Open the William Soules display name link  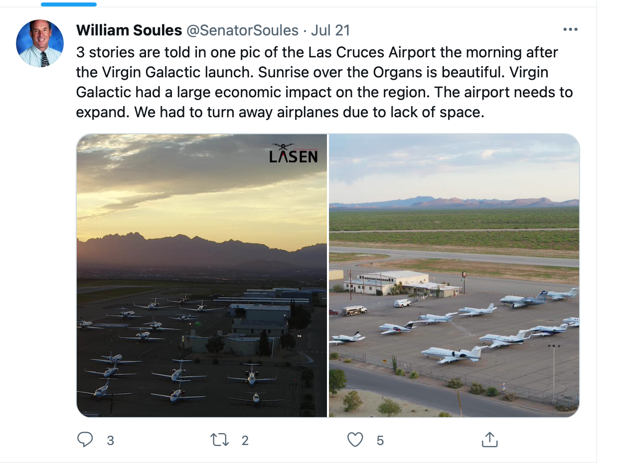coord(129,30)
